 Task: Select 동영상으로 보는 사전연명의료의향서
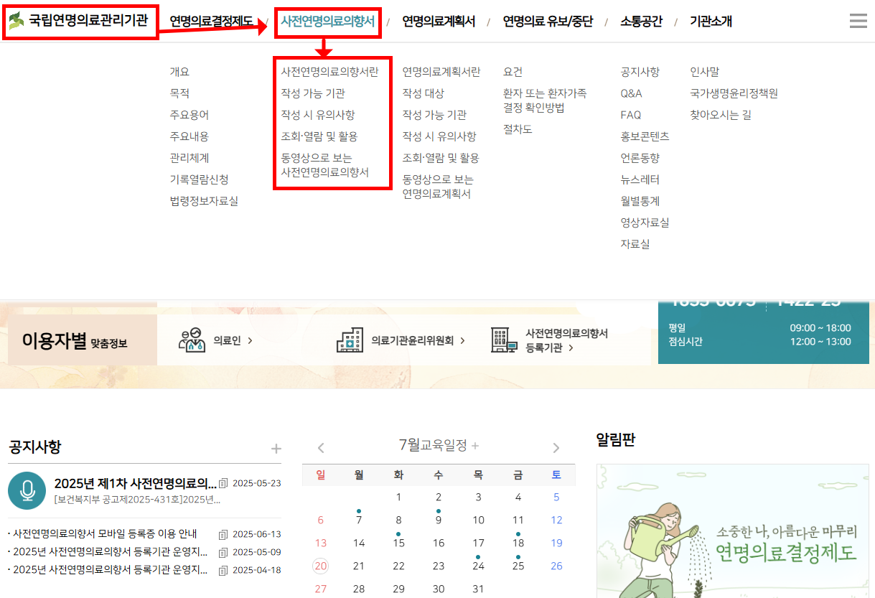point(325,165)
